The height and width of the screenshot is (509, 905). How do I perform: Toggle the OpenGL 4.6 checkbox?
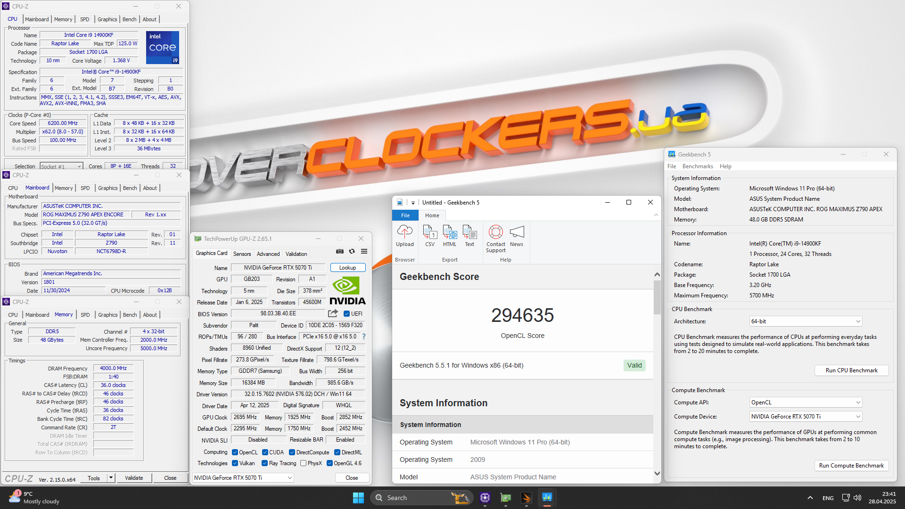329,463
